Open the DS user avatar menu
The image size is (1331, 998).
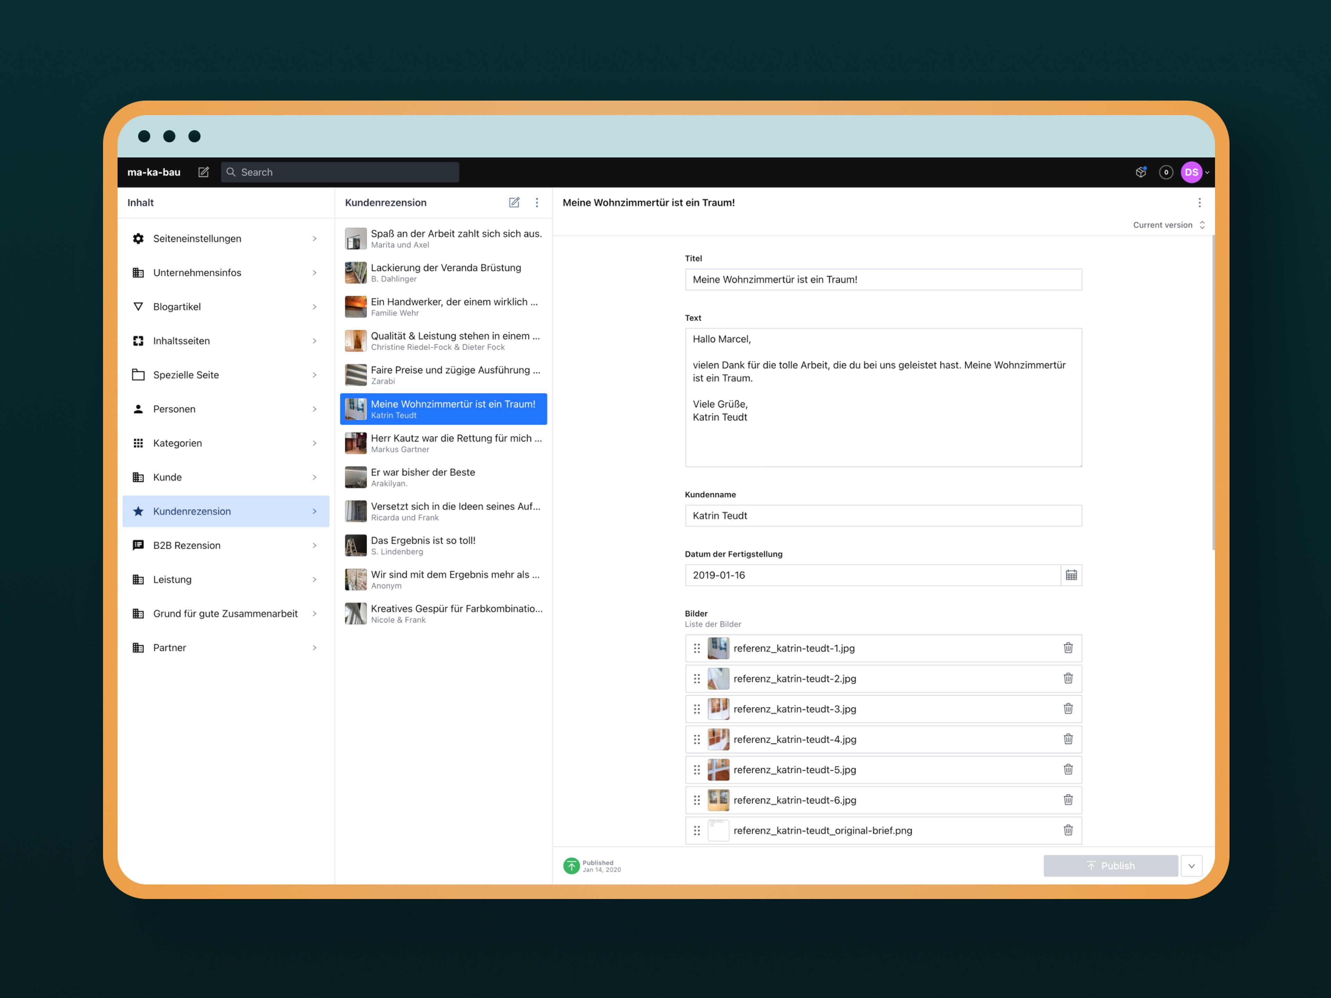point(1191,172)
